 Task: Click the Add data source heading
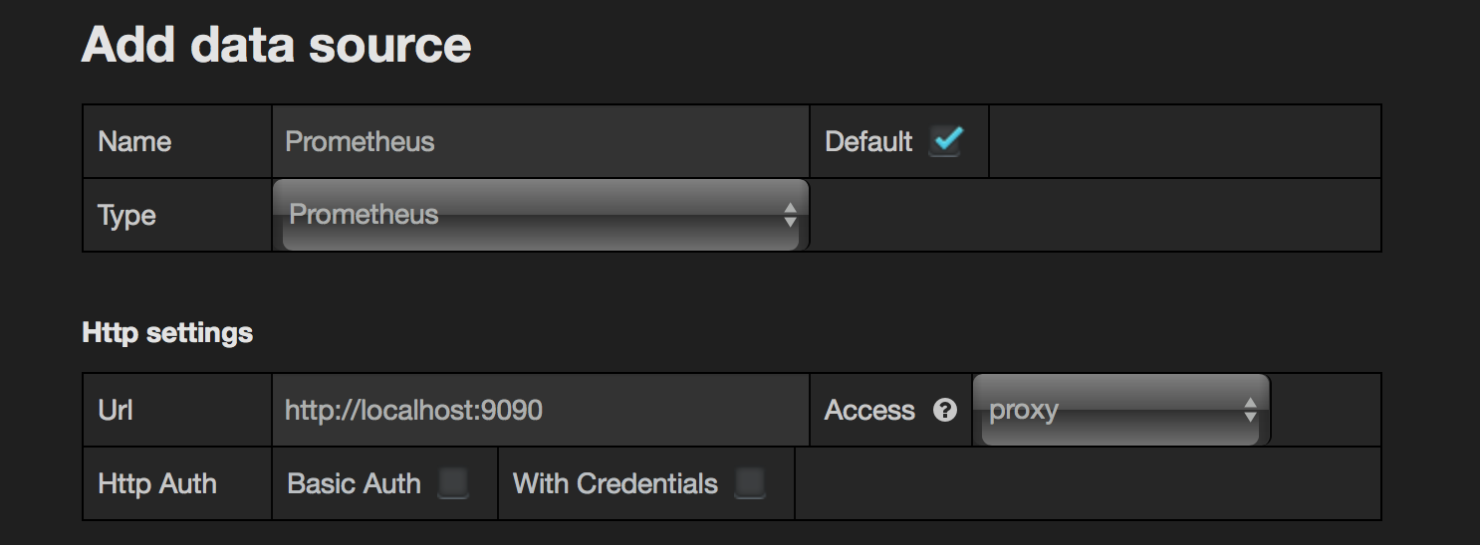[x=276, y=45]
